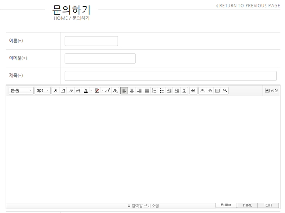Decrease indent (outdent)
285x213 pixels.
169,90
